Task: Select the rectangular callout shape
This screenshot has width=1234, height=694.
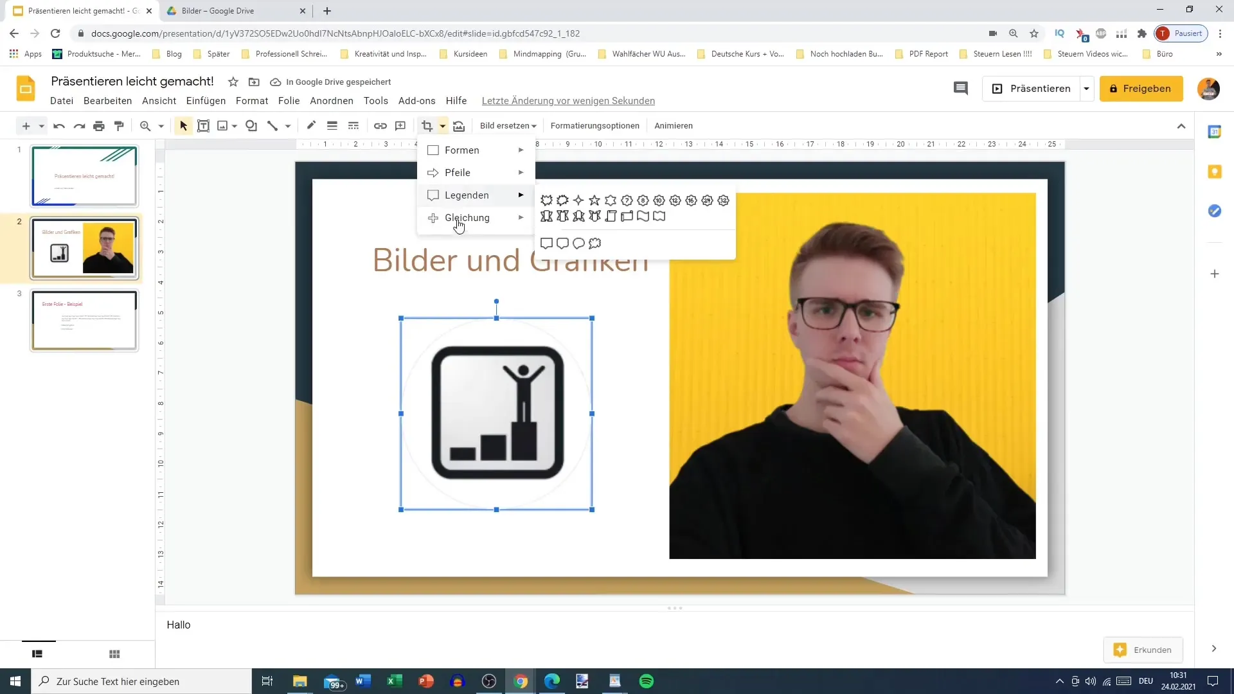Action: tap(546, 244)
